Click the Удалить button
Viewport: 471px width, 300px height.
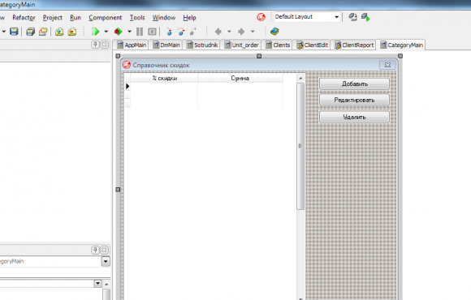click(354, 117)
